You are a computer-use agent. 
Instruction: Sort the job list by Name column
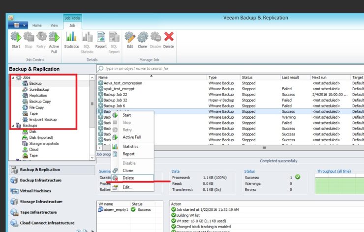coord(152,77)
